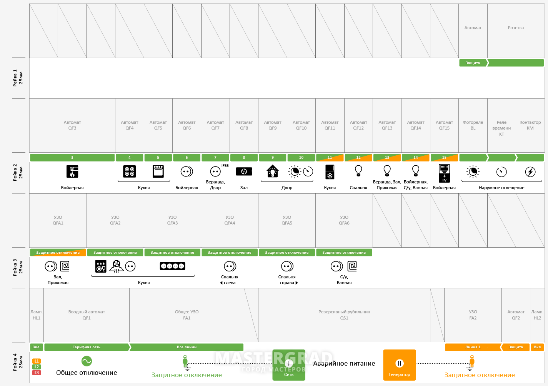The image size is (548, 386).
Task: Select the orange Линия 1 bar
Action: pyautogui.click(x=473, y=347)
